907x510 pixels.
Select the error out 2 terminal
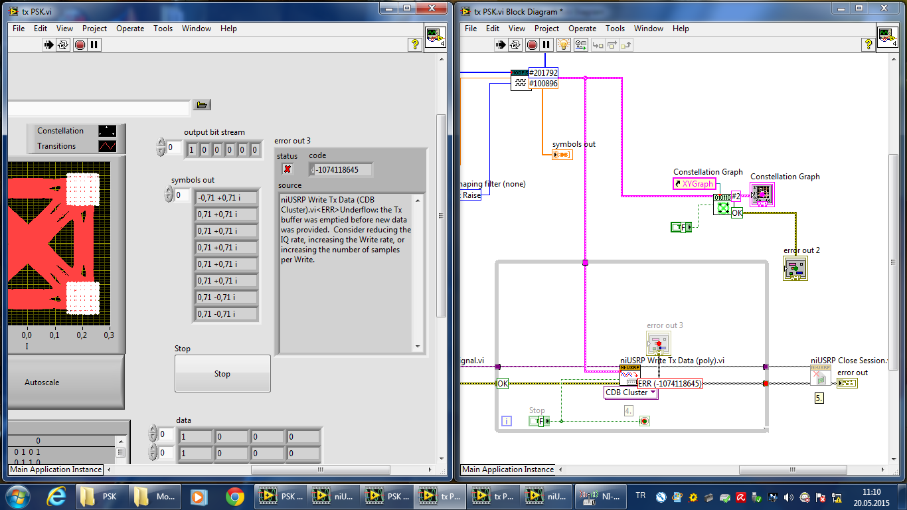click(x=795, y=268)
